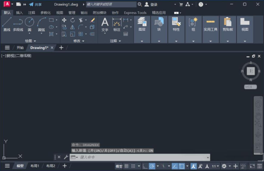Select the Hatch fill tool
264x171 pixels.
[51, 34]
